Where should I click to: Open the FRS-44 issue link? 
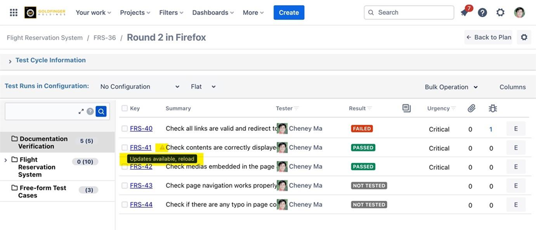click(141, 204)
